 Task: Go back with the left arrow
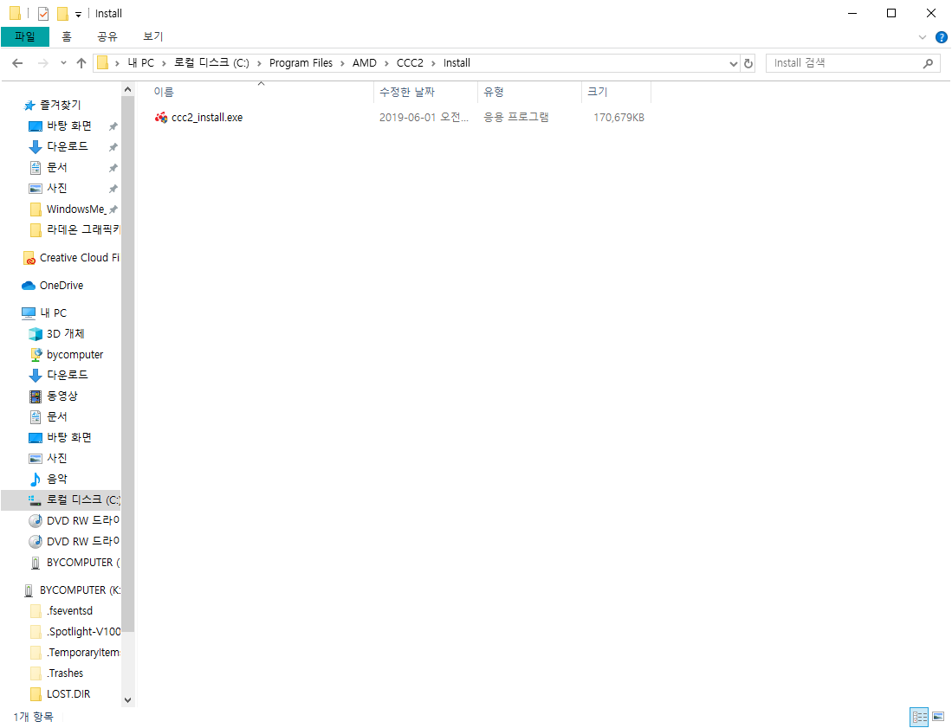pos(17,63)
